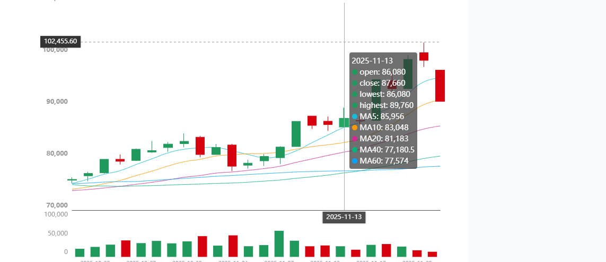Click the MA40: 77,180.5 tooltip row

(x=387, y=150)
